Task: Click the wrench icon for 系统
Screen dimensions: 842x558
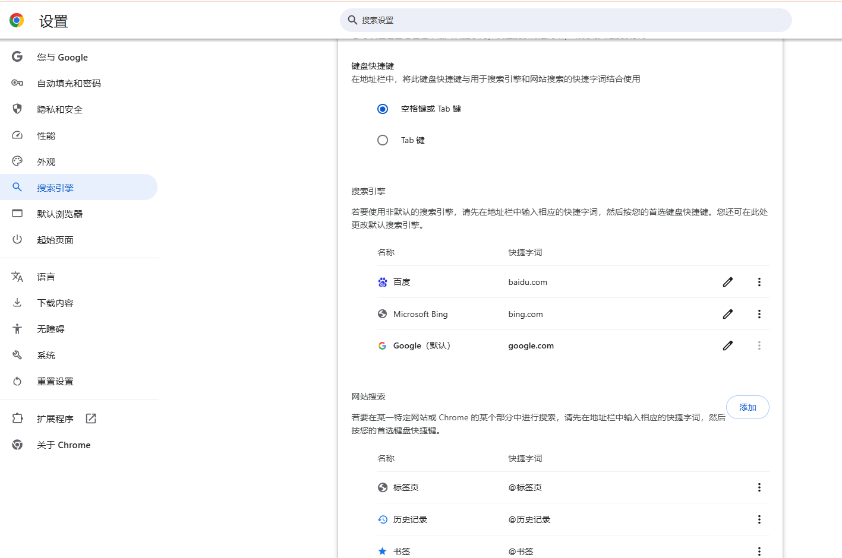Action: click(17, 354)
